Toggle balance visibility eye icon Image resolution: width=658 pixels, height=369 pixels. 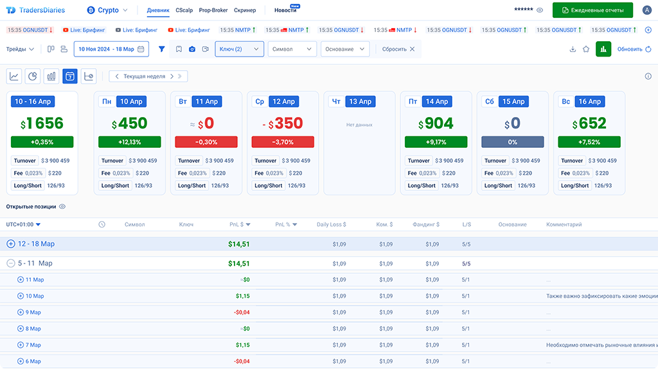click(540, 10)
